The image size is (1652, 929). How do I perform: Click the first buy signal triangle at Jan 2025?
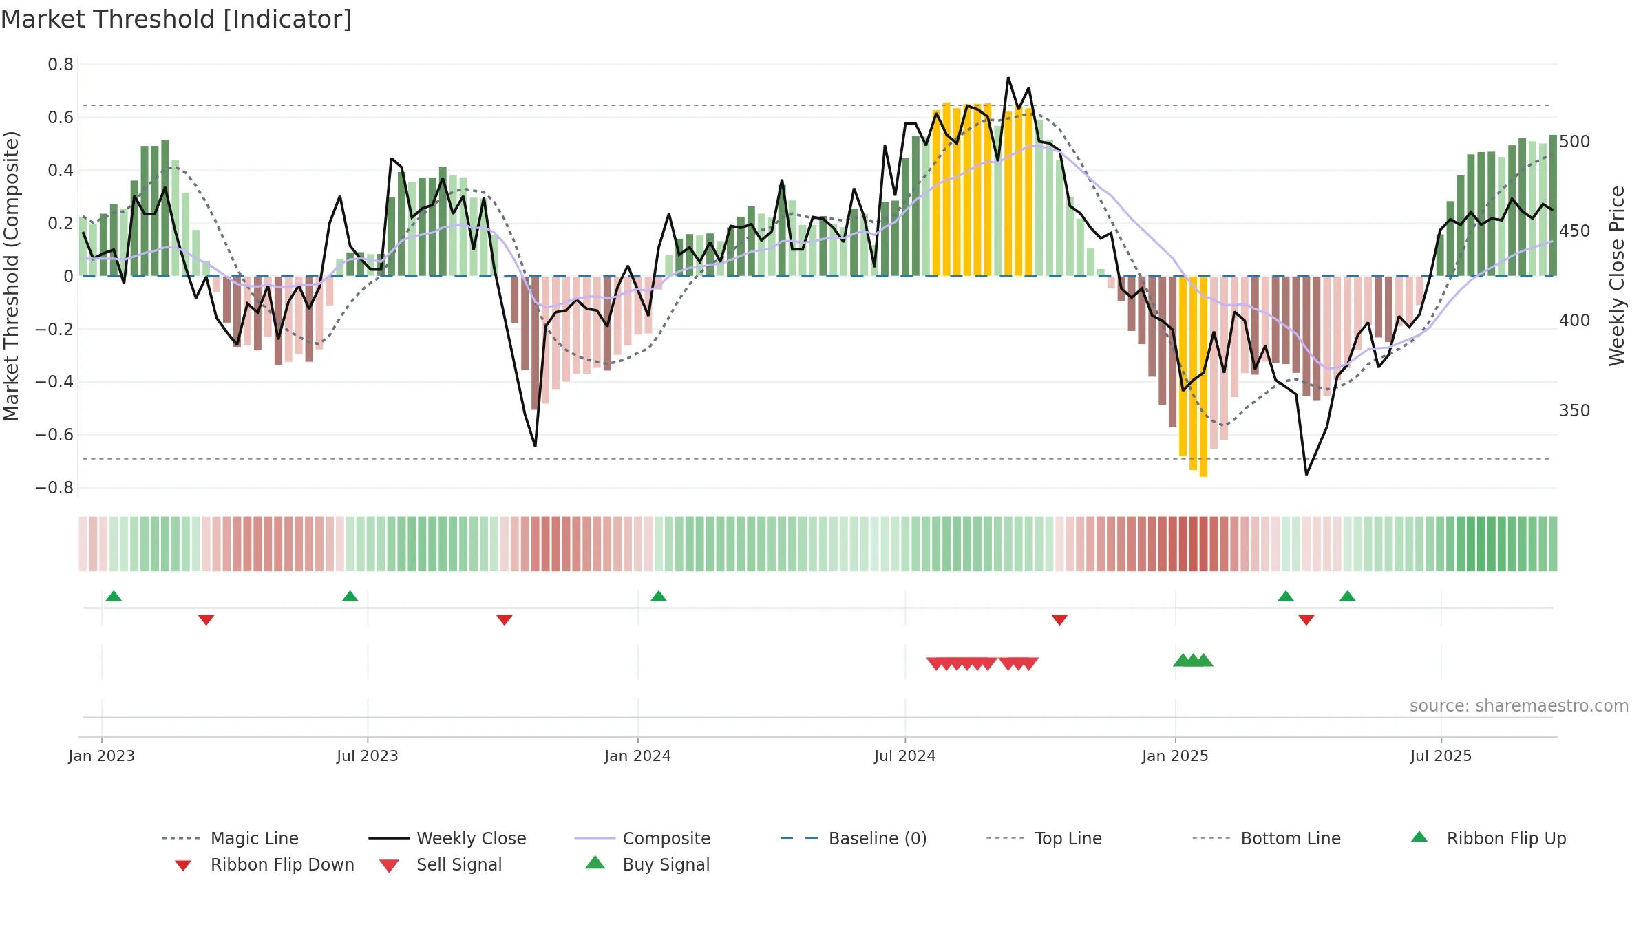1183,660
